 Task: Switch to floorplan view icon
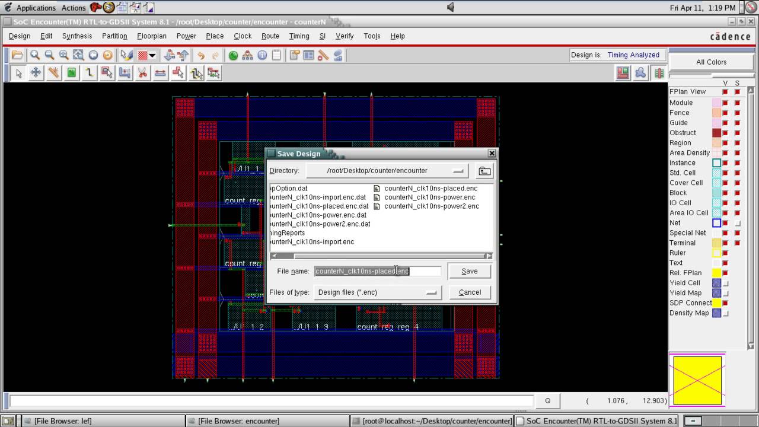tap(623, 73)
